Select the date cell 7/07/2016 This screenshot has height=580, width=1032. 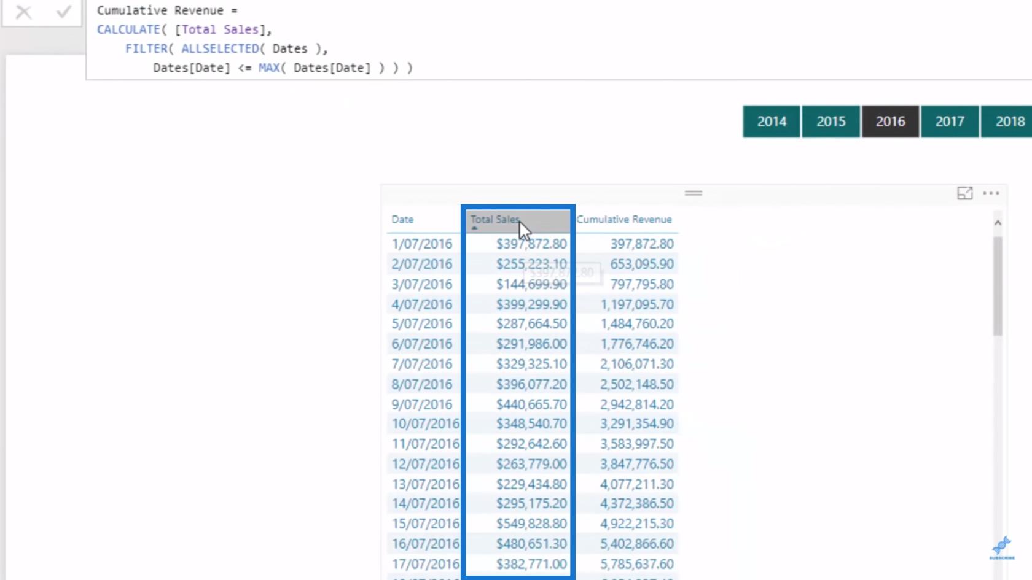[421, 364]
